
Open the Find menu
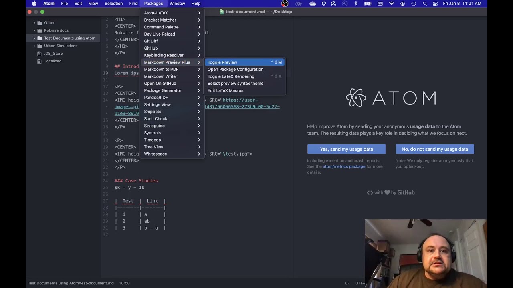133,4
